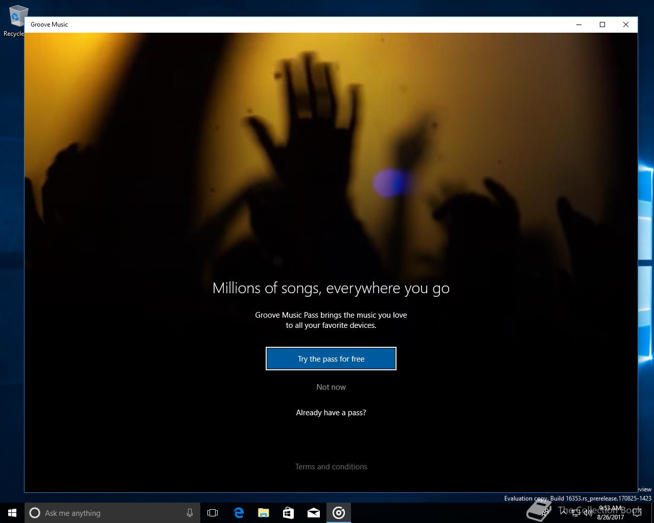Click the date 8/26/2017 in the tray
Viewport: 654px width, 523px height.
click(610, 517)
